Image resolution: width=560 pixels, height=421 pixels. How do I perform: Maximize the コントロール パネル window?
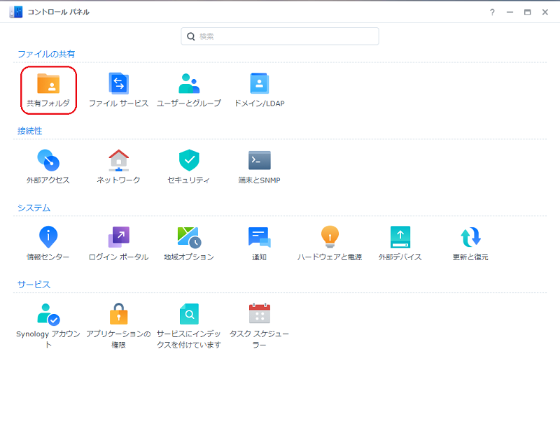tap(527, 12)
